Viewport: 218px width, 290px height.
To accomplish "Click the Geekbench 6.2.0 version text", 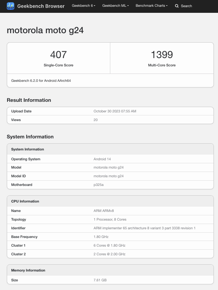I will click(x=41, y=81).
